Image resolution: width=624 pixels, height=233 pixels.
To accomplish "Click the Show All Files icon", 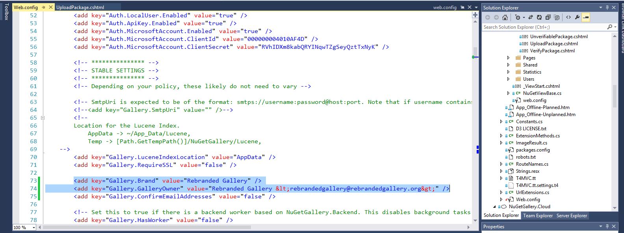I will click(x=557, y=17).
